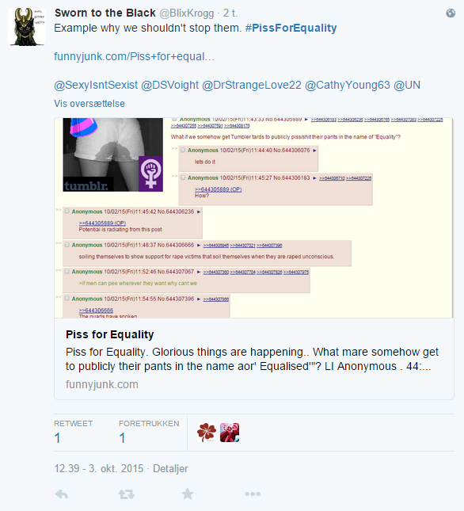
Task: Open the red clover user avatar
Action: pyautogui.click(x=207, y=433)
